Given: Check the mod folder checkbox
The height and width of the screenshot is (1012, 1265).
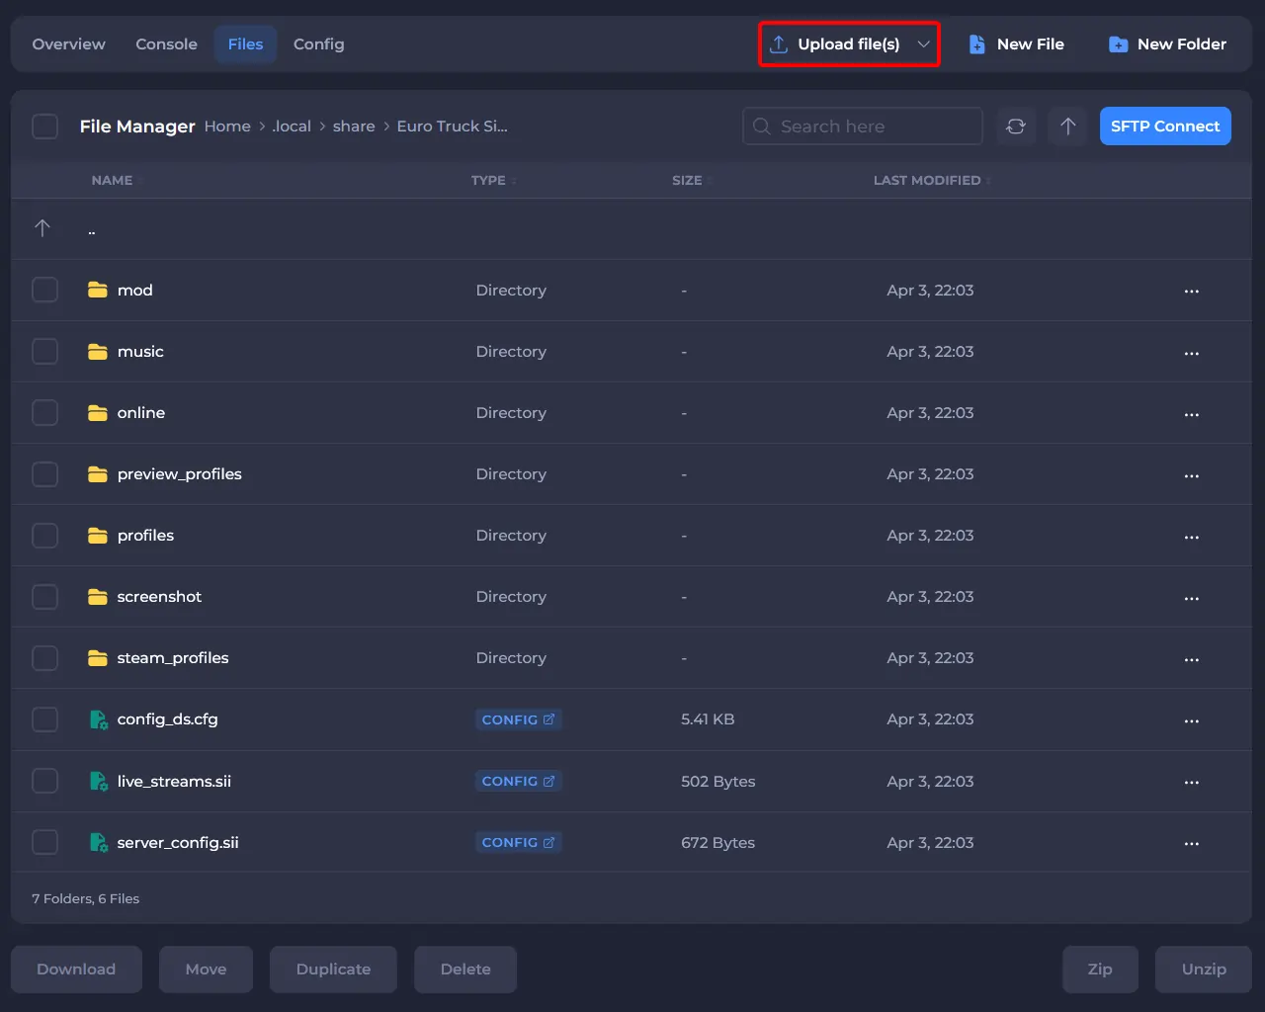Looking at the screenshot, I should pyautogui.click(x=45, y=291).
